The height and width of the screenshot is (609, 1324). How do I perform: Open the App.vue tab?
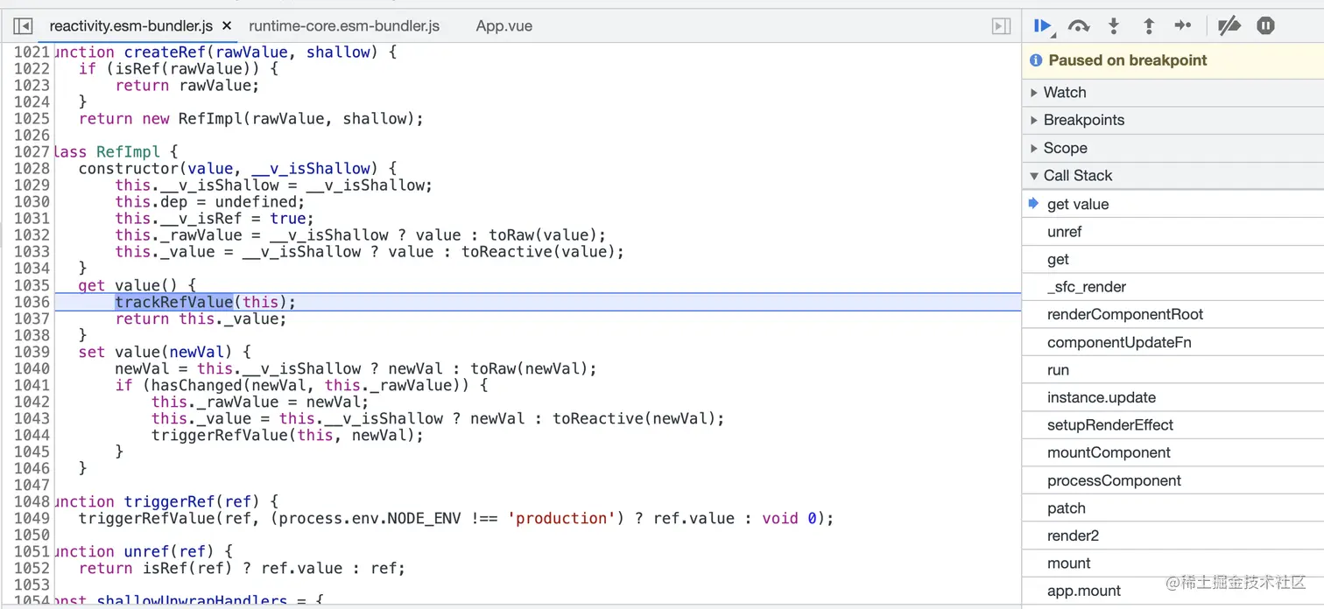tap(504, 26)
